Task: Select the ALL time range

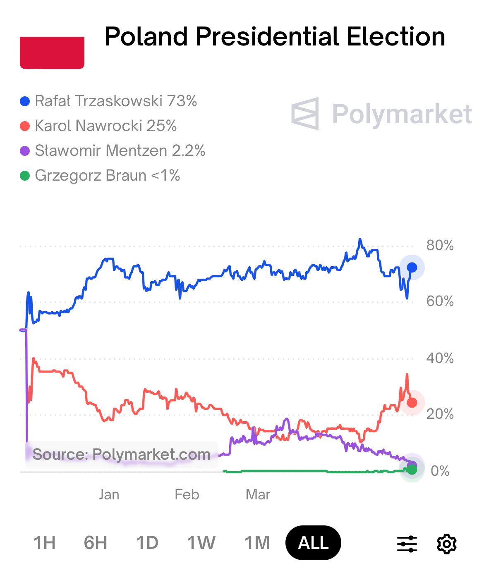Action: coord(313,543)
